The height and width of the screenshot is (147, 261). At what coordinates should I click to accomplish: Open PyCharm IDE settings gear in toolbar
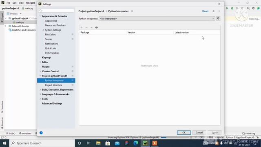pyautogui.click(x=253, y=8)
